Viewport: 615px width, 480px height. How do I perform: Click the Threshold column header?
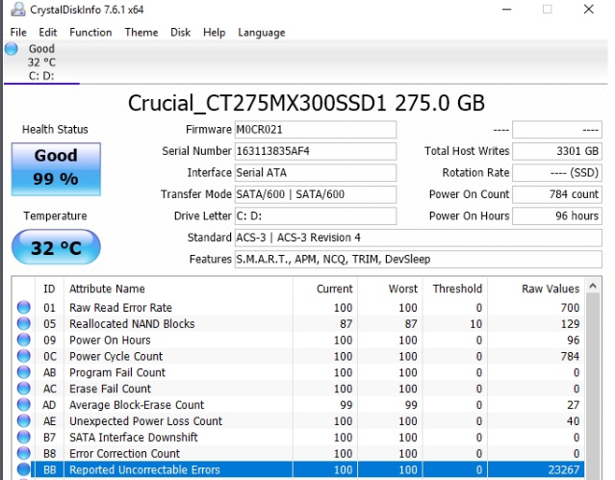point(455,289)
